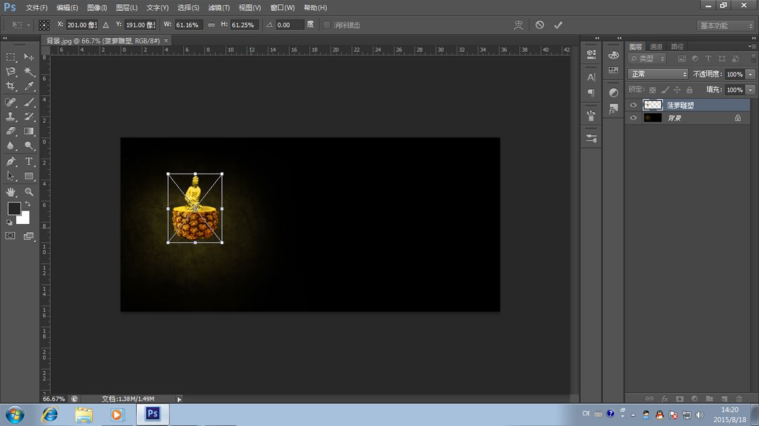The height and width of the screenshot is (426, 759).
Task: Toggle visibility of the 背景 layer
Action: point(634,118)
